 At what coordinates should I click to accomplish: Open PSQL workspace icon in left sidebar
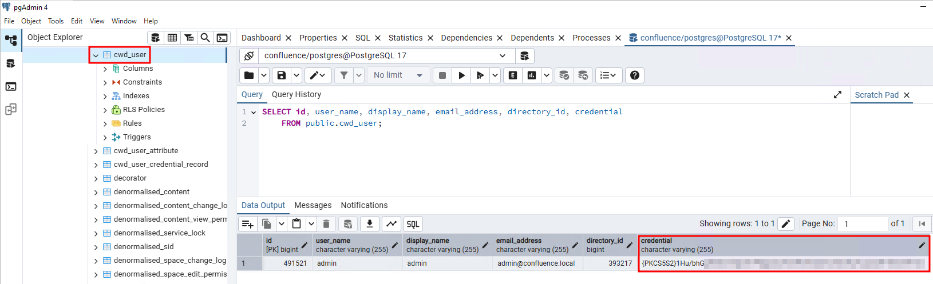click(x=11, y=86)
